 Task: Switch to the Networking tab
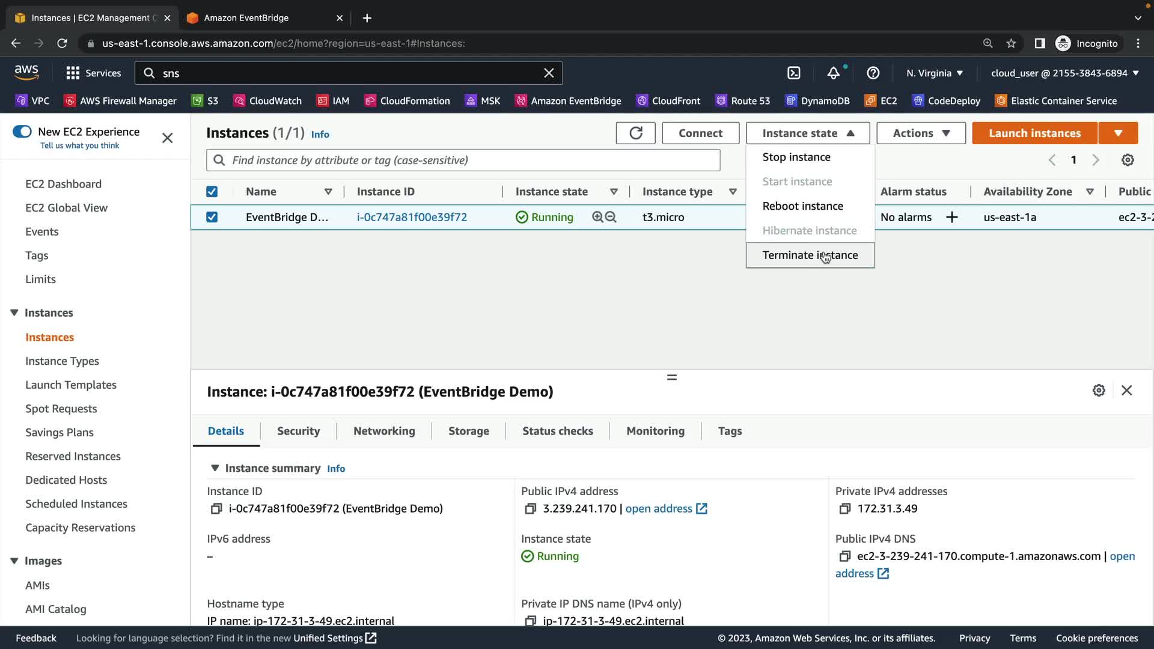tap(384, 431)
